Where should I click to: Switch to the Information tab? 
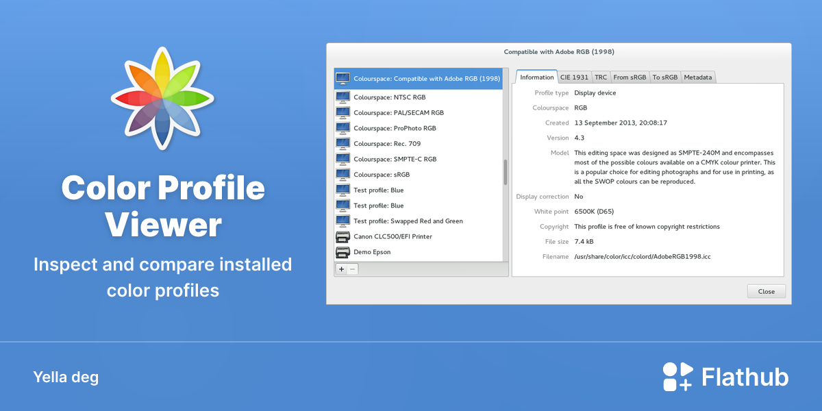(537, 77)
